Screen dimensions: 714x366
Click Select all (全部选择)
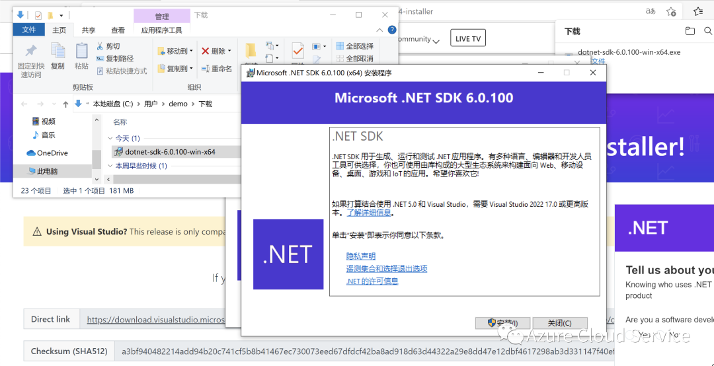355,46
